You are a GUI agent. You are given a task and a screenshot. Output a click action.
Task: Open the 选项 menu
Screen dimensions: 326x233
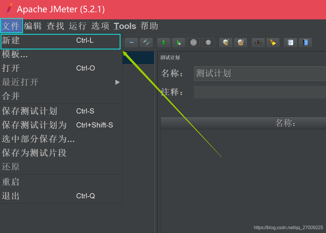pyautogui.click(x=100, y=26)
